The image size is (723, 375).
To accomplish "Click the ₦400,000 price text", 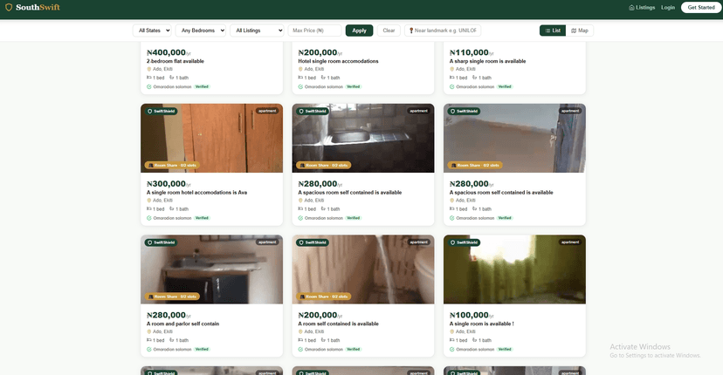I will [167, 52].
